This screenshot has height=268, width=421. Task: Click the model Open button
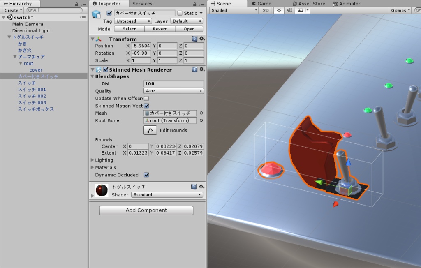coord(189,29)
